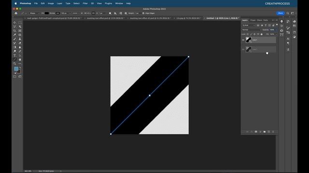Open path operations in options bar
The image size is (309, 173).
(x=110, y=13)
